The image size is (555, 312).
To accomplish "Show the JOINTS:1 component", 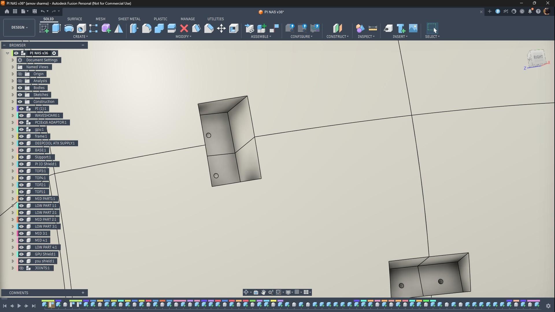I will 21,268.
